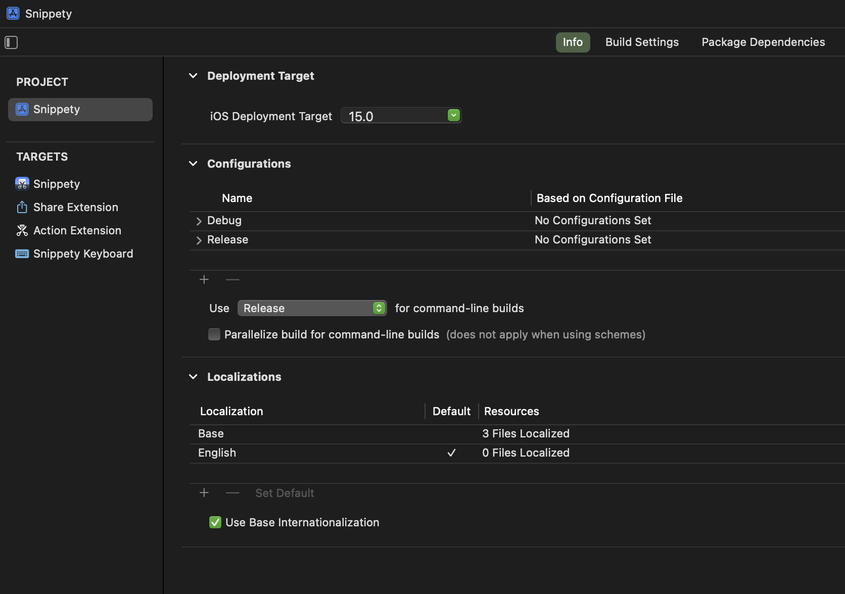Open the Package Dependencies tab
Viewport: 845px width, 594px height.
point(763,42)
